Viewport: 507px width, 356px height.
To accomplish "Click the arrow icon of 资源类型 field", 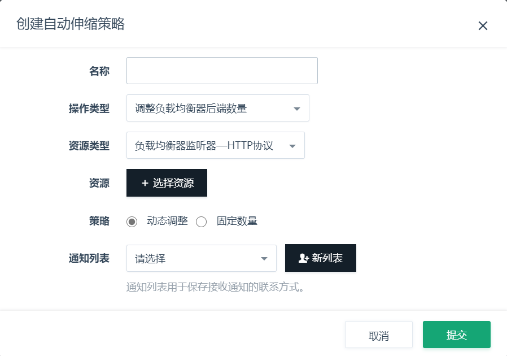I will [x=292, y=146].
